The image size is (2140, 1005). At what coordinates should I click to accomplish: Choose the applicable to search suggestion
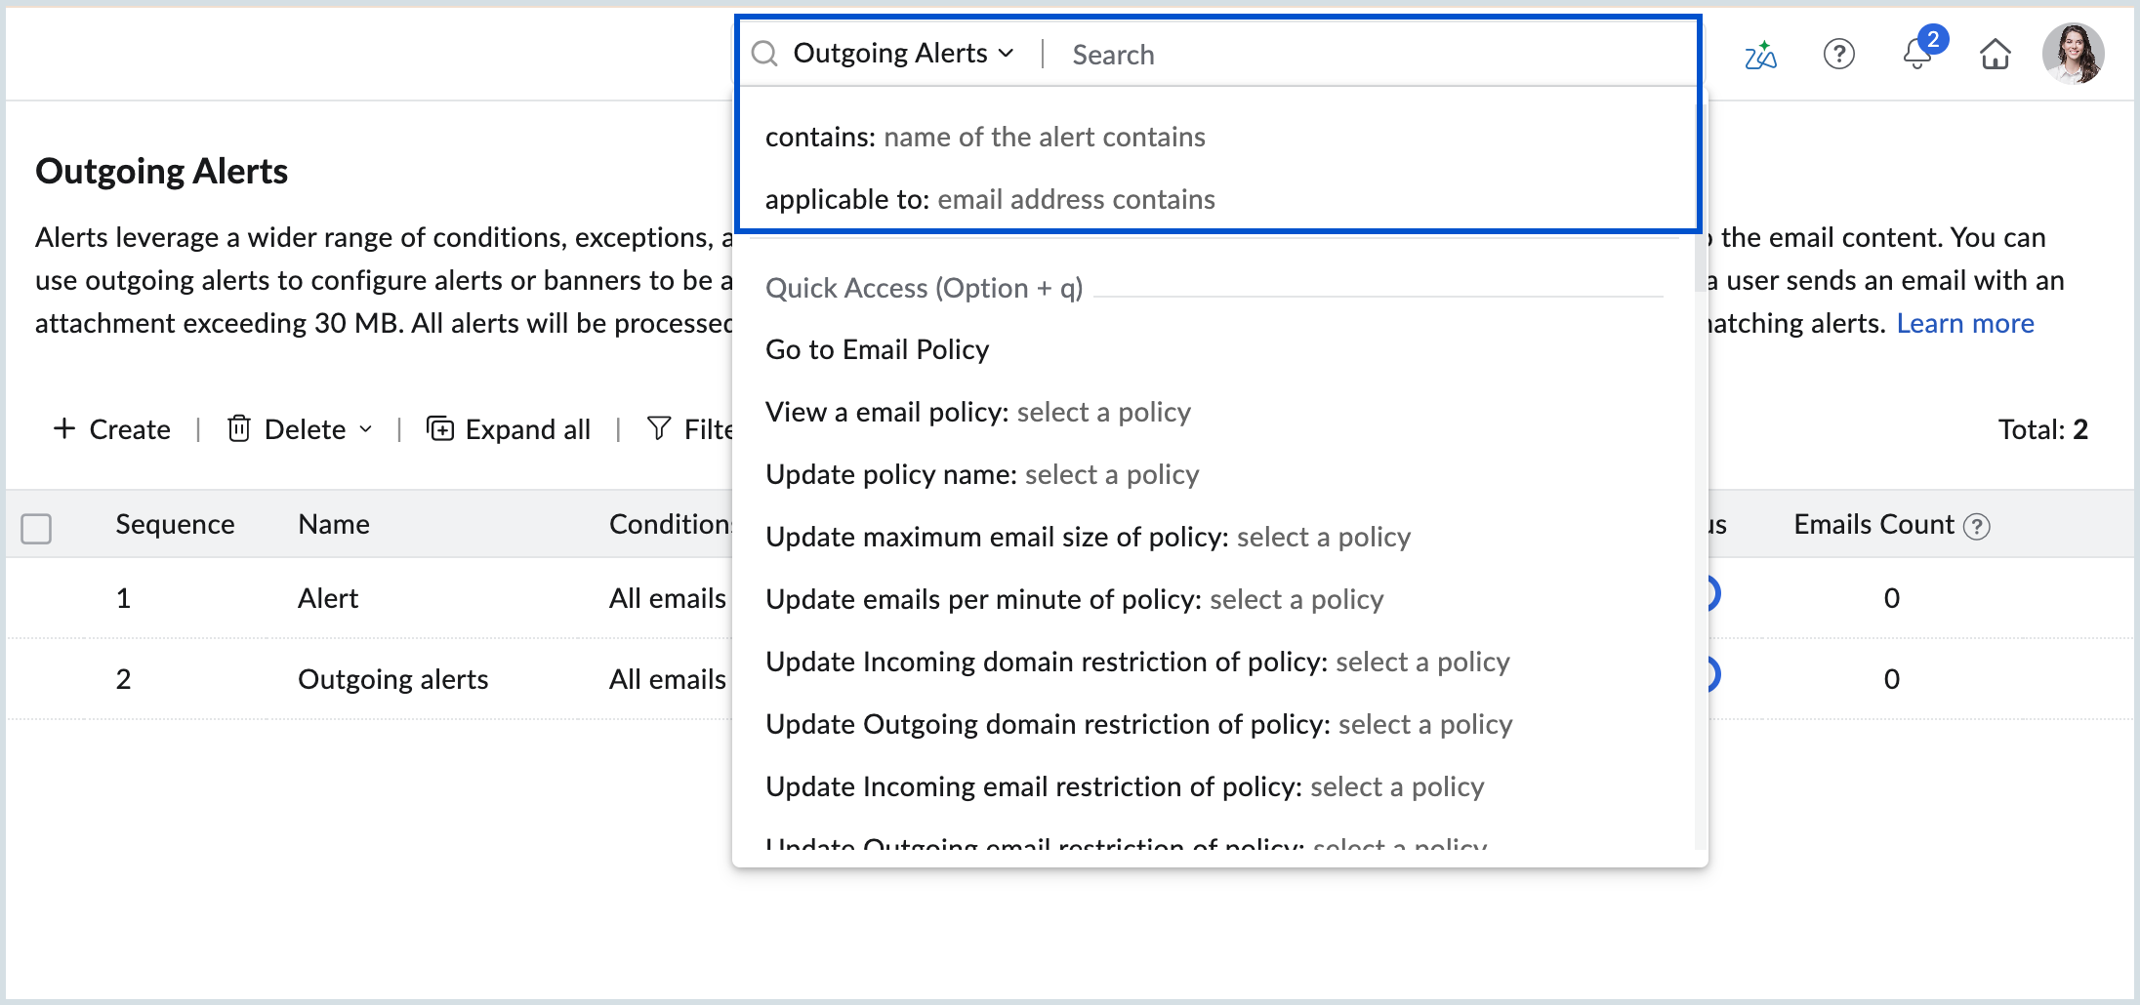[x=990, y=199]
